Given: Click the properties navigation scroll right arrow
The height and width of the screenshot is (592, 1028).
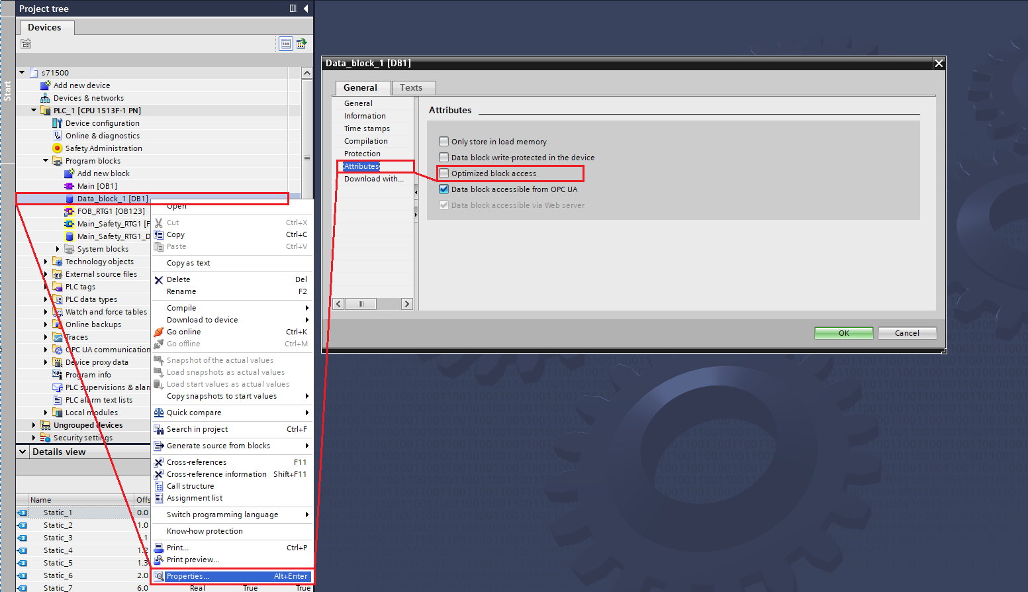Looking at the screenshot, I should [x=406, y=304].
